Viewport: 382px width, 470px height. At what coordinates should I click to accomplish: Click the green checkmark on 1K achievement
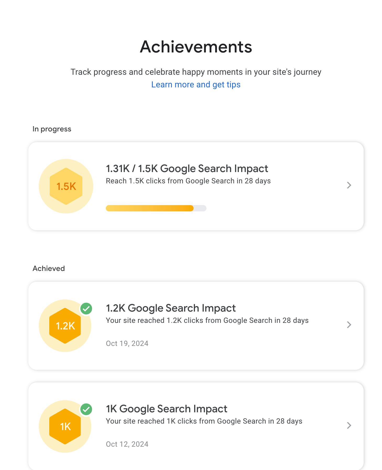point(86,409)
